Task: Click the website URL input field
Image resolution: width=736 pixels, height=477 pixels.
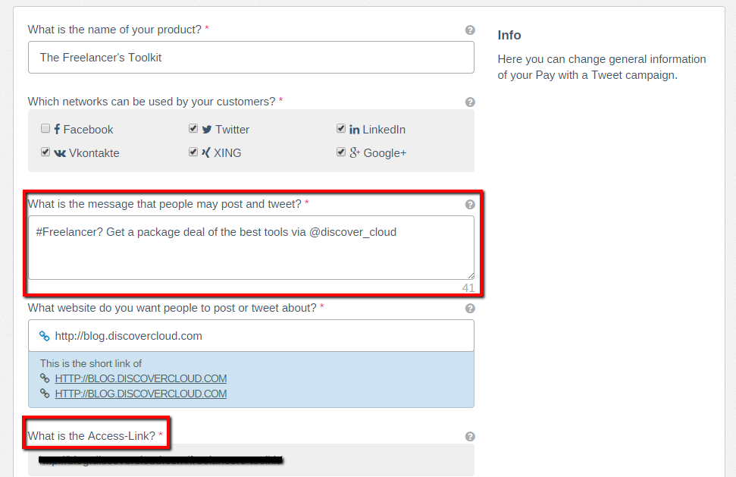Action: (258, 336)
